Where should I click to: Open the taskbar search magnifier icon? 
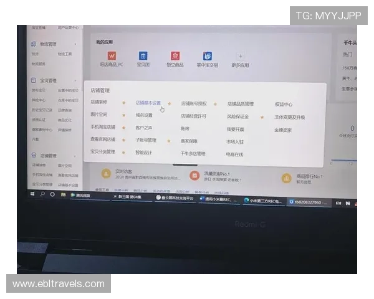(x=42, y=194)
